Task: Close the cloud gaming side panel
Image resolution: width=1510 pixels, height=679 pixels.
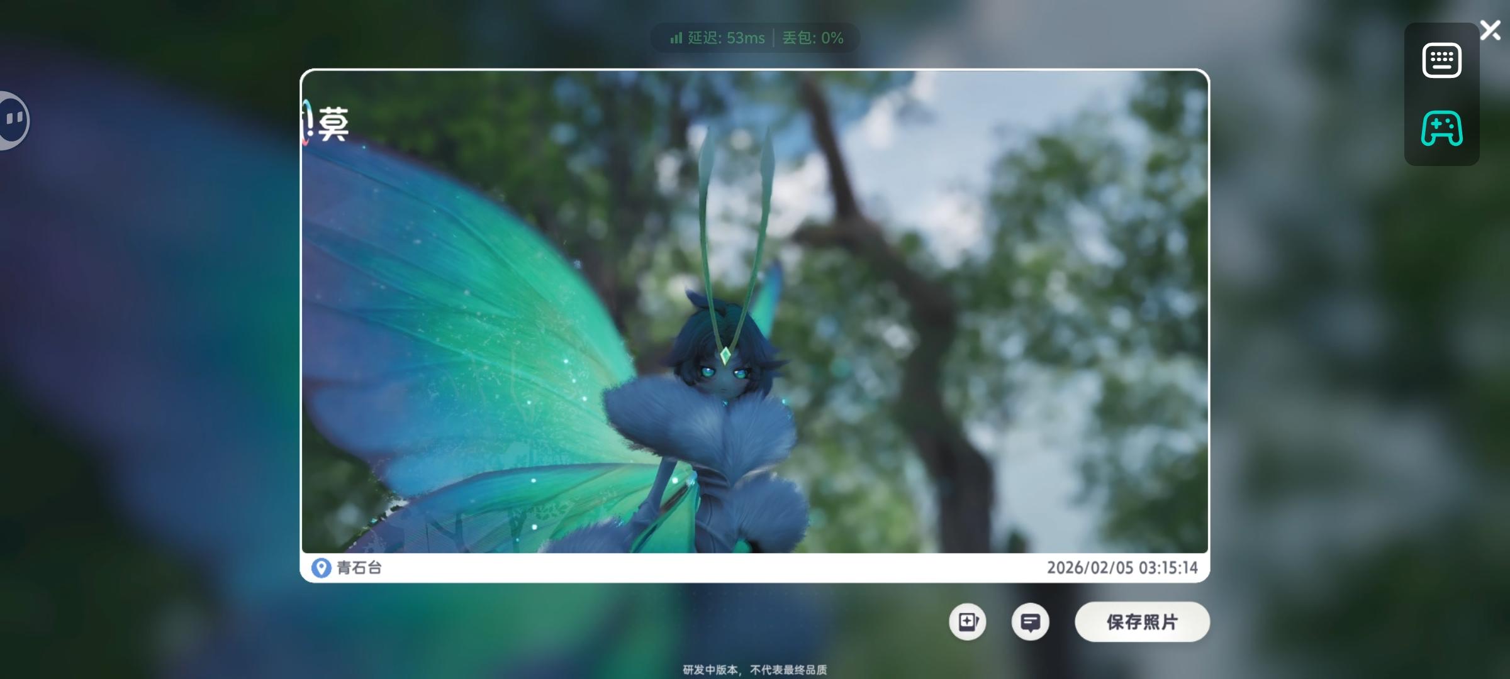Action: [1490, 30]
